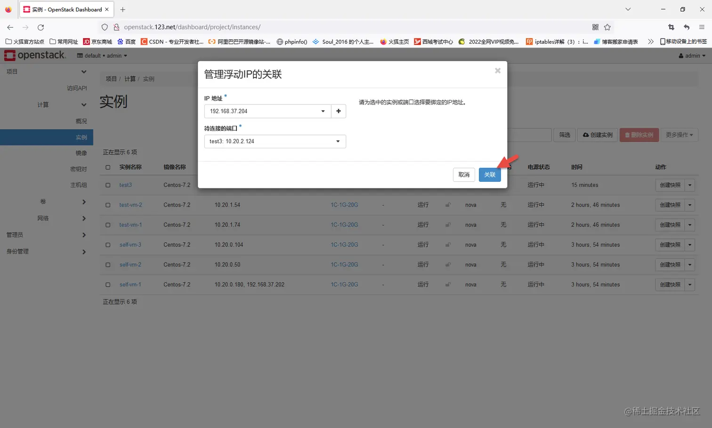Expand the 网络 sidebar section
This screenshot has width=712, height=428.
tap(47, 218)
